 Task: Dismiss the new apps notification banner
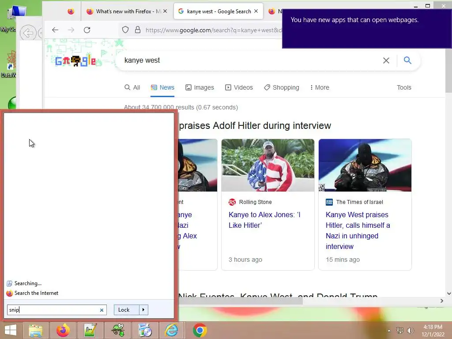click(367, 29)
